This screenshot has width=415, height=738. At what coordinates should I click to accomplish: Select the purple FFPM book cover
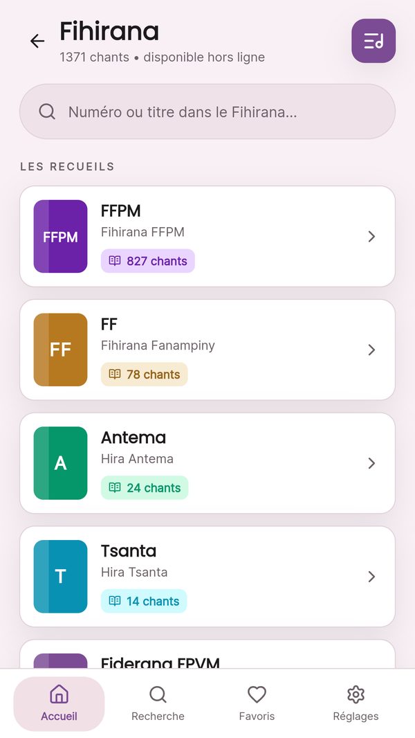pyautogui.click(x=61, y=236)
